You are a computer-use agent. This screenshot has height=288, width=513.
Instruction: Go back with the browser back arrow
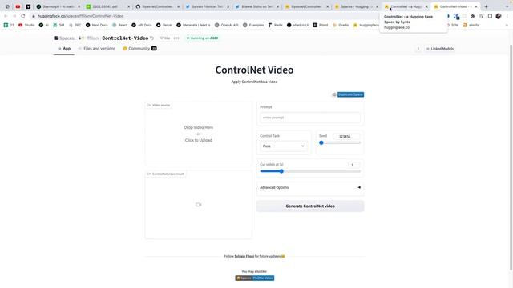6,16
